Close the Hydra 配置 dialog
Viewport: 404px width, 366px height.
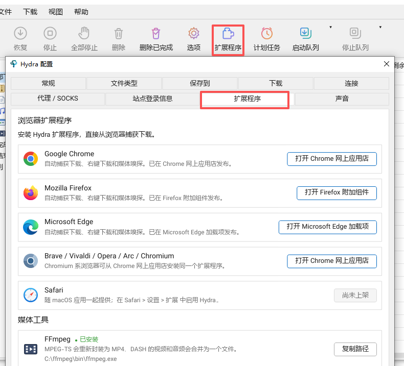[386, 64]
